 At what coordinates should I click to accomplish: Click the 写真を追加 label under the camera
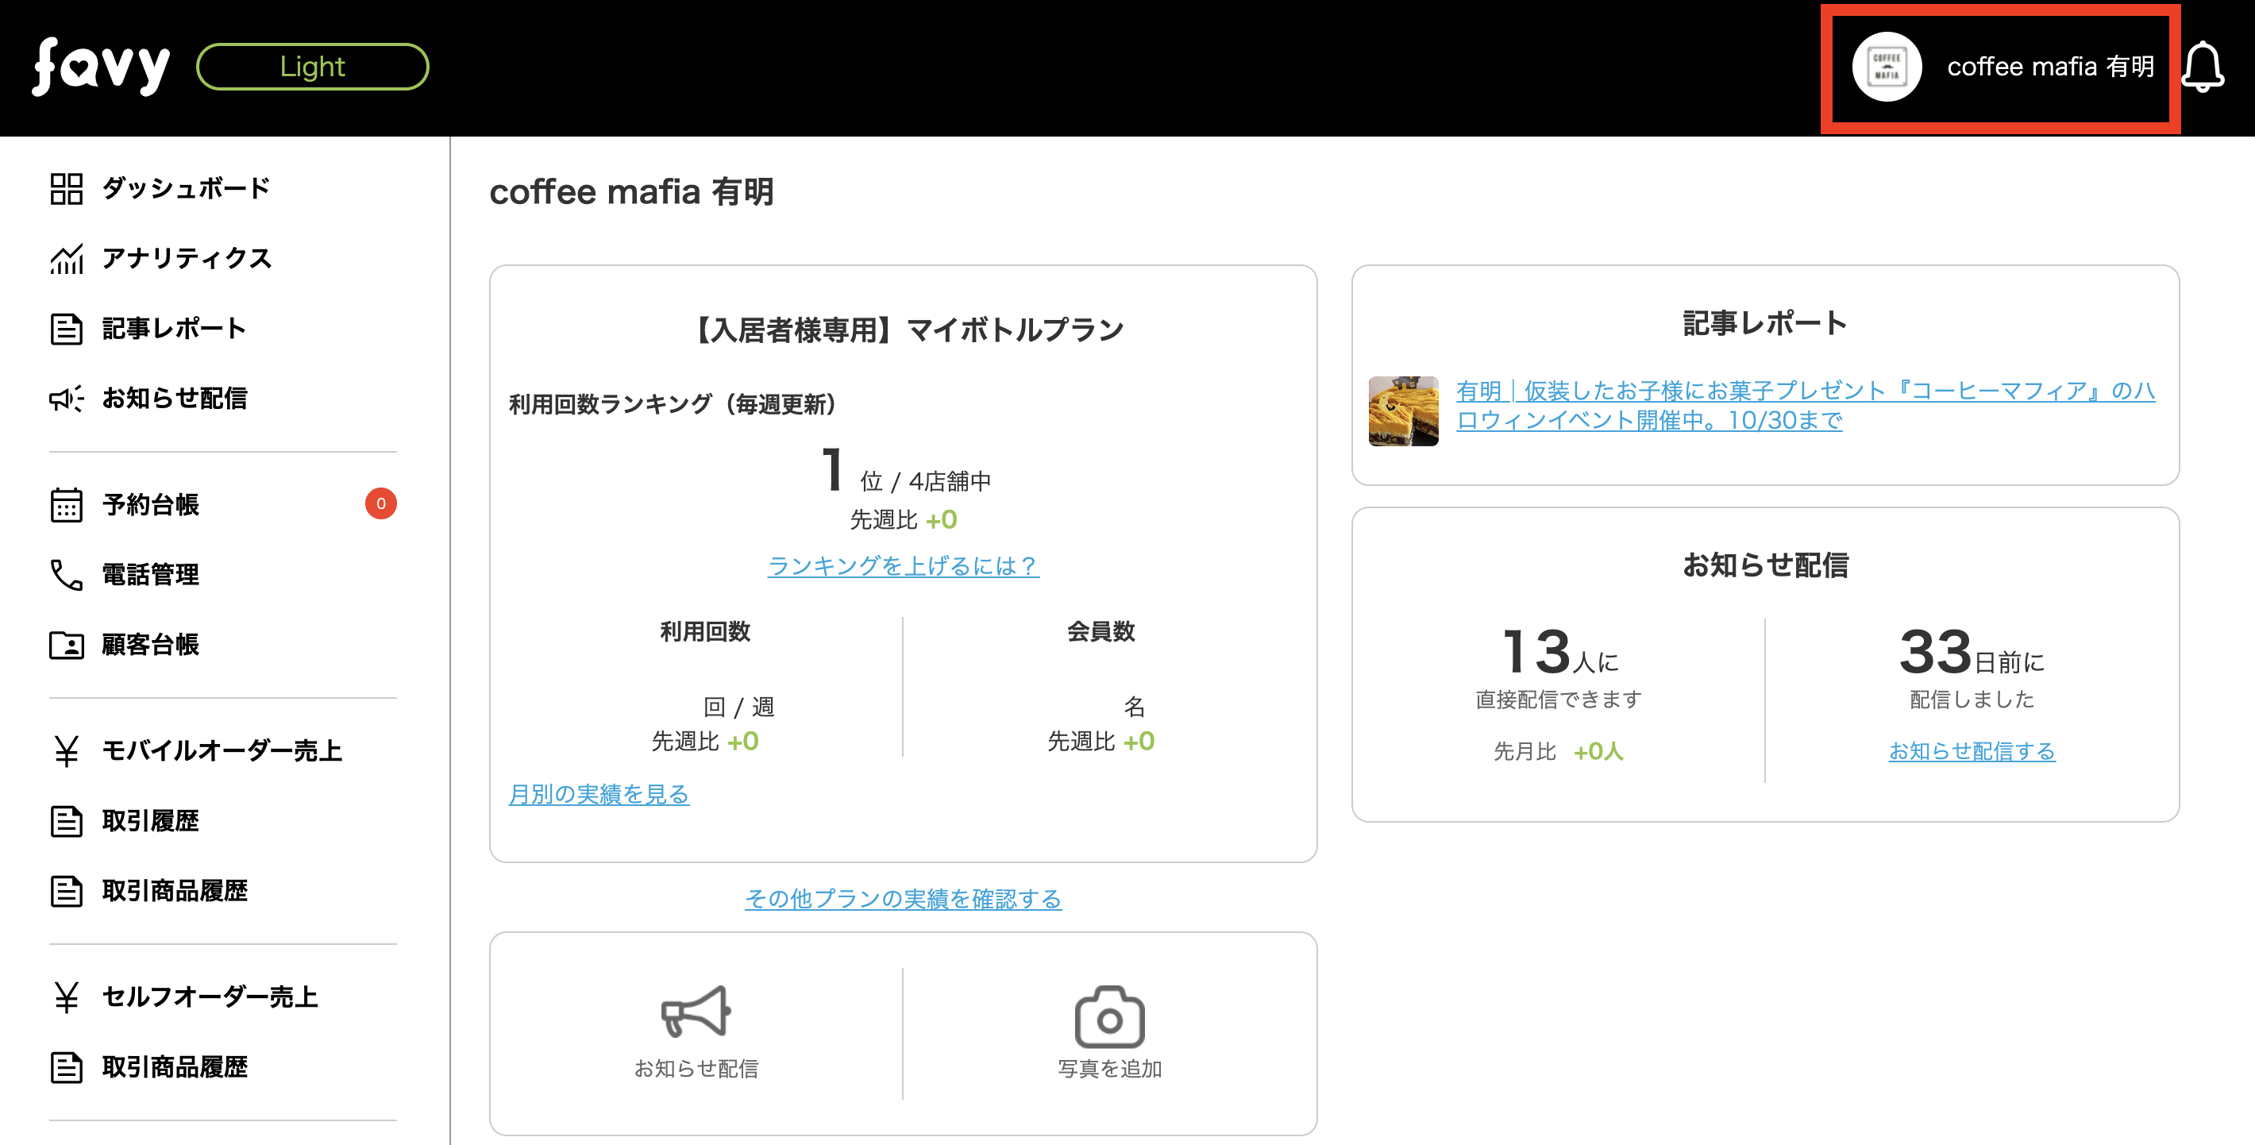pyautogui.click(x=1109, y=1069)
